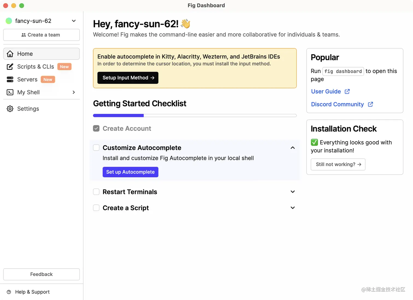Click the 'Enable autocomplete in Kitty' banner title
This screenshot has width=413, height=300.
pos(189,57)
